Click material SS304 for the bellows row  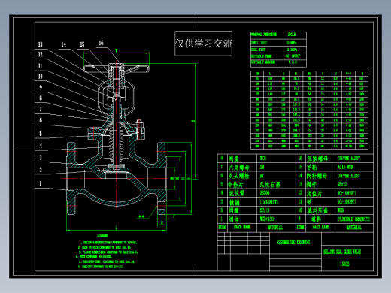tap(265, 193)
